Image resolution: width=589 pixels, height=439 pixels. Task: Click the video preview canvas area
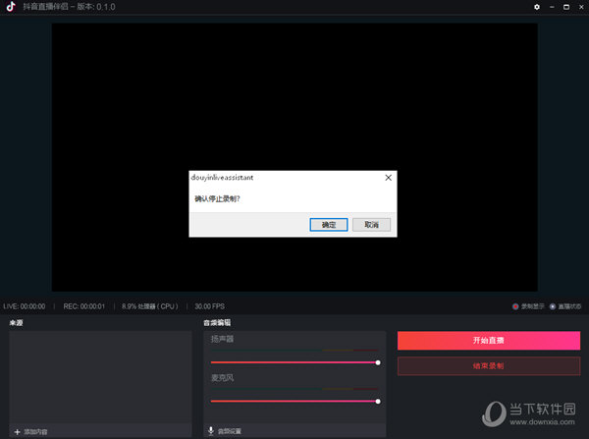pos(294,157)
